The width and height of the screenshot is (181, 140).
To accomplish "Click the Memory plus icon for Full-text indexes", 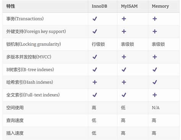I will (x=155, y=95).
